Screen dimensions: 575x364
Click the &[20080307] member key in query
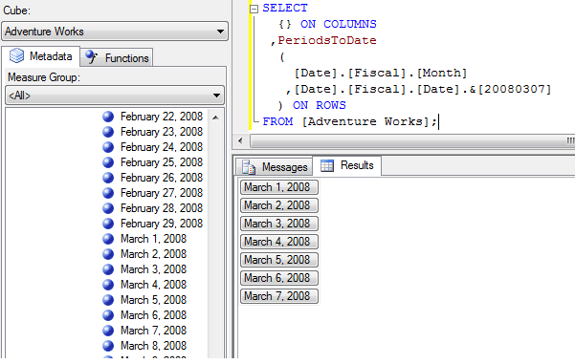click(510, 89)
